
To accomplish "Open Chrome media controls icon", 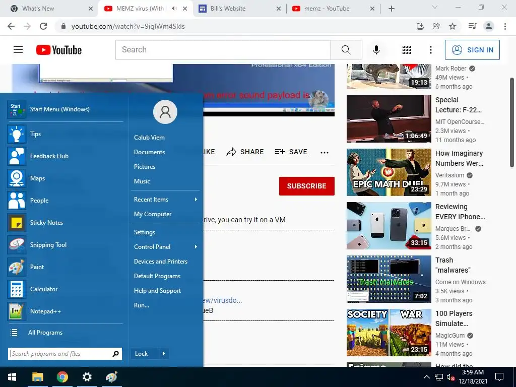I will pos(472,26).
